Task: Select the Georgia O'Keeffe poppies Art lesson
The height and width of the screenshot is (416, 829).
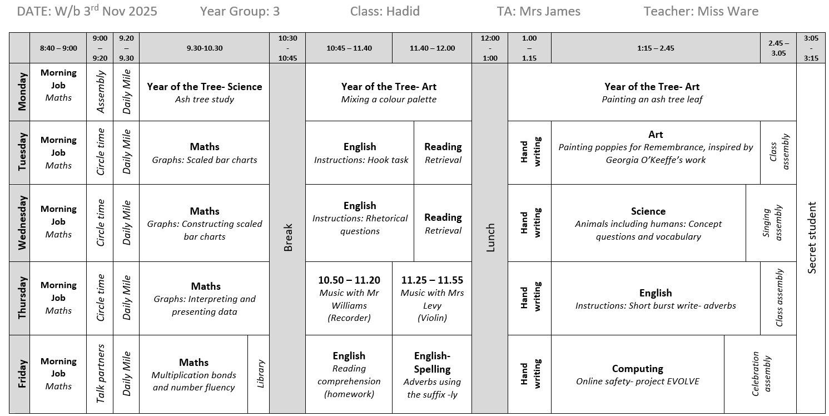Action: click(x=656, y=147)
